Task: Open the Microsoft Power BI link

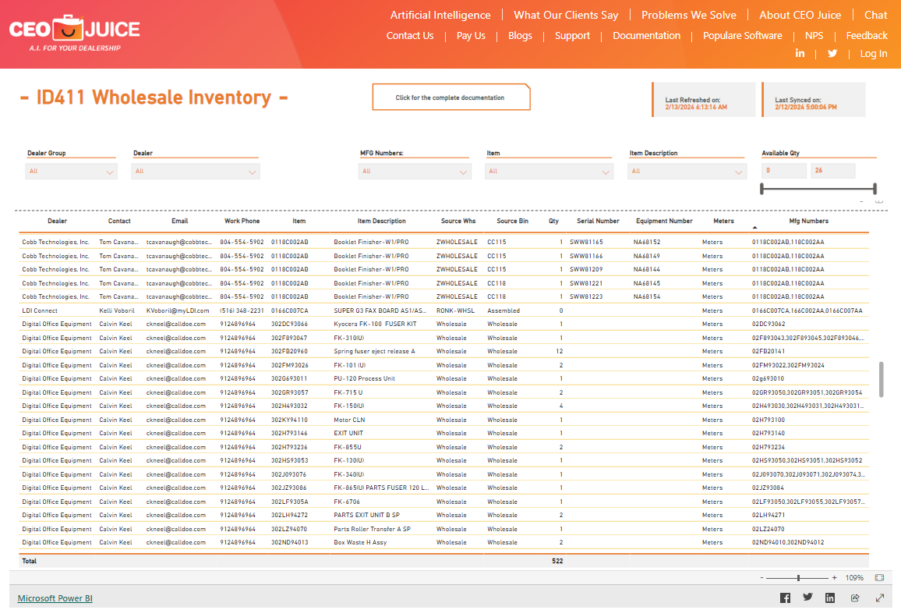Action: click(x=55, y=598)
